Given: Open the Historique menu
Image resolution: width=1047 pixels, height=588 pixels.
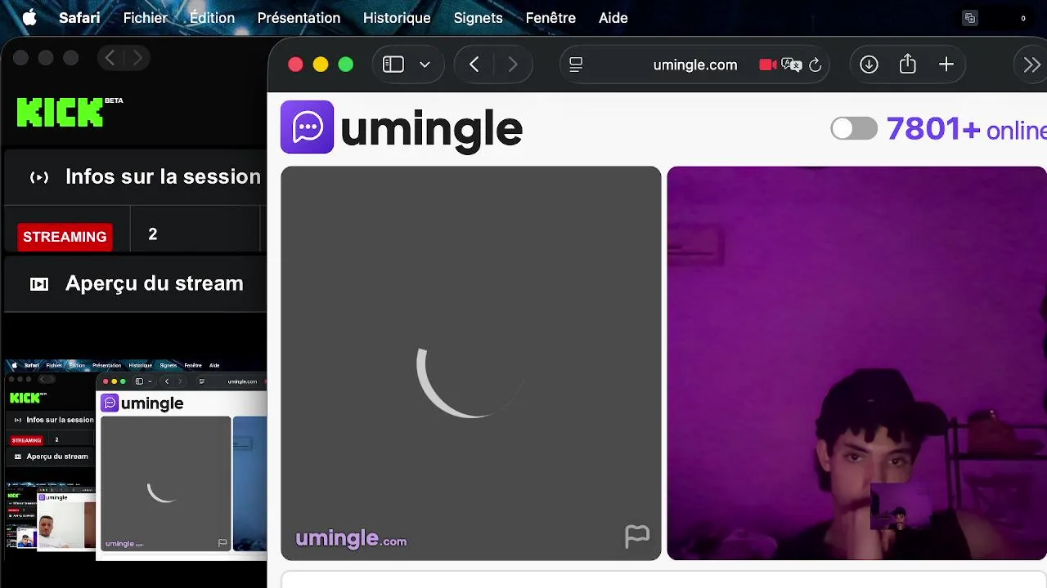Looking at the screenshot, I should pyautogui.click(x=397, y=18).
